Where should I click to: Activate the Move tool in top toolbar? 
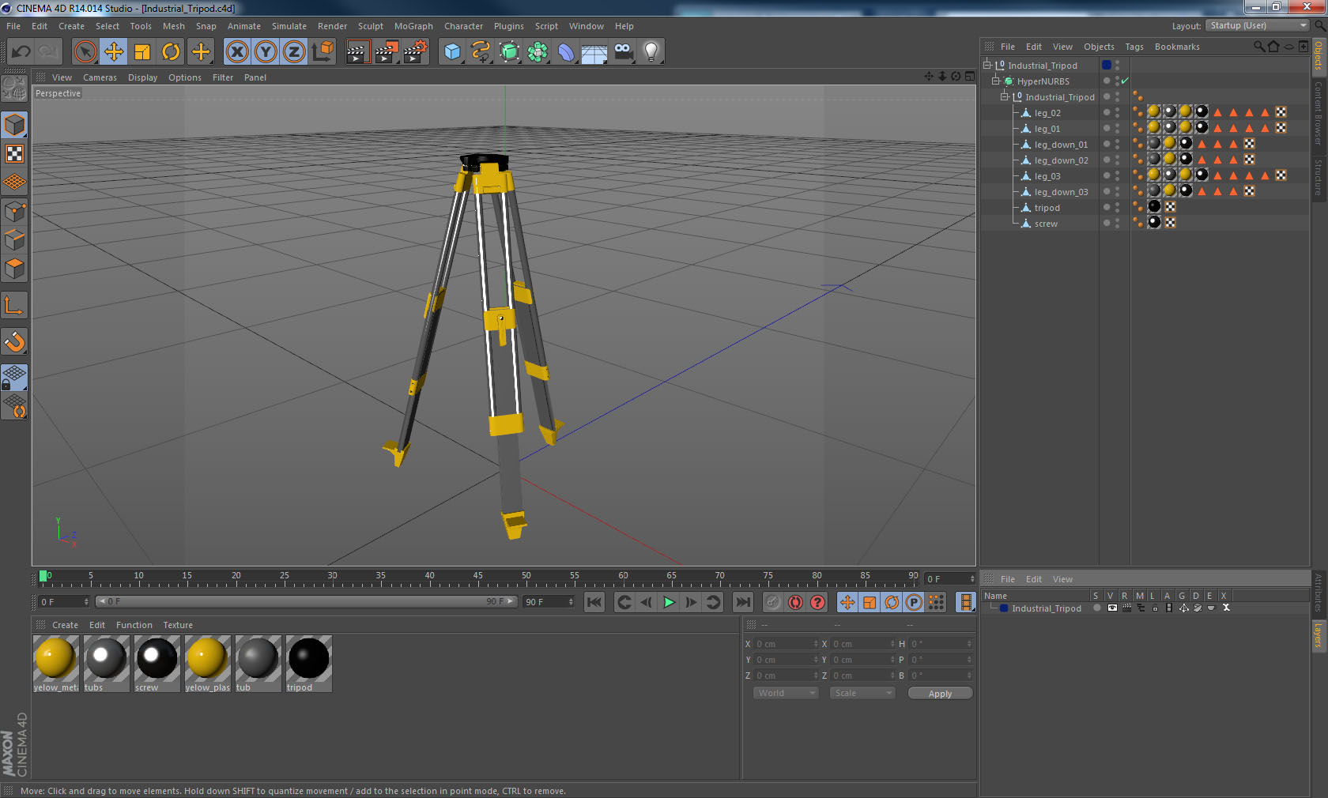point(114,52)
